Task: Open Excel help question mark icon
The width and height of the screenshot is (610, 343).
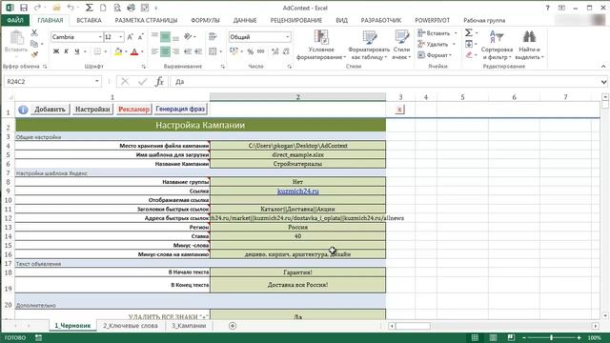Action: click(x=547, y=8)
